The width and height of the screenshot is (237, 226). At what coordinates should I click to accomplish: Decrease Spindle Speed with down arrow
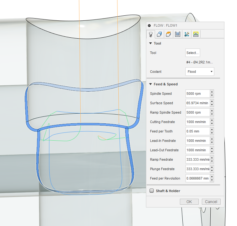212,95
